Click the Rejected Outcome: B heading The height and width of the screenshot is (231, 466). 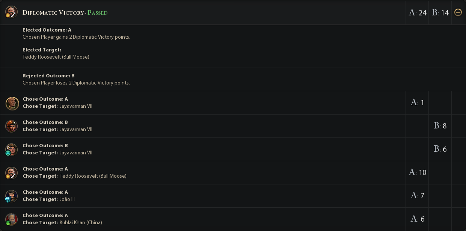click(x=48, y=75)
